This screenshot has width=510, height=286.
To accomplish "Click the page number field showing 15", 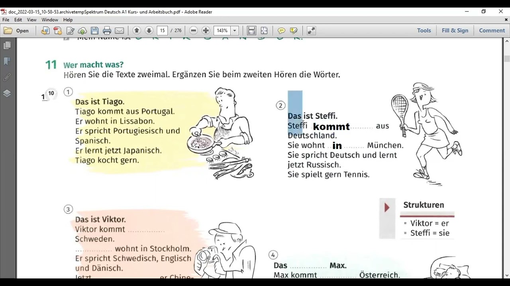I will [x=162, y=31].
